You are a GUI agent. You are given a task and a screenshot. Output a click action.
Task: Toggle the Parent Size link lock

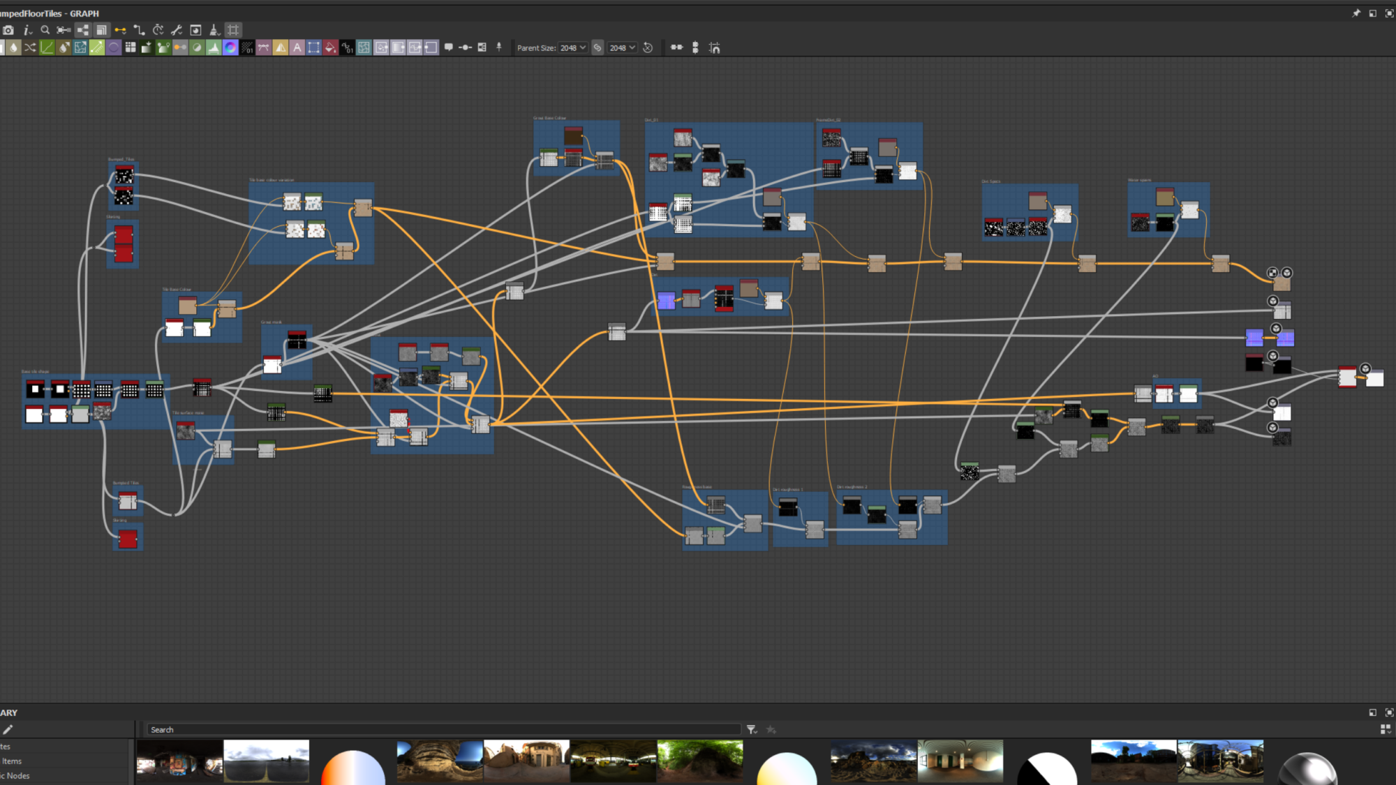tap(598, 47)
